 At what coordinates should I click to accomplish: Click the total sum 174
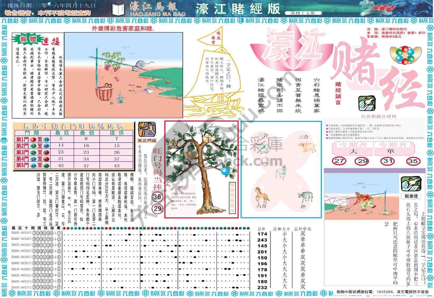point(262,234)
